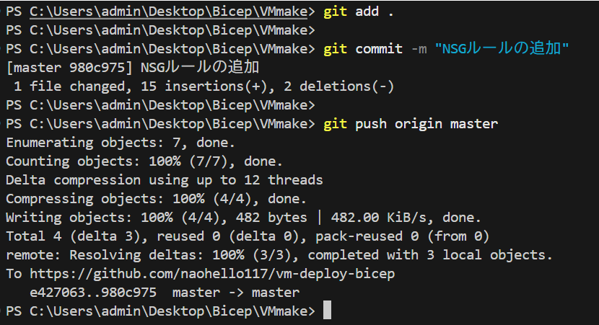The image size is (599, 325).
Task: Click the "Delta compression using up to 12 threads" line
Action: pos(164,180)
